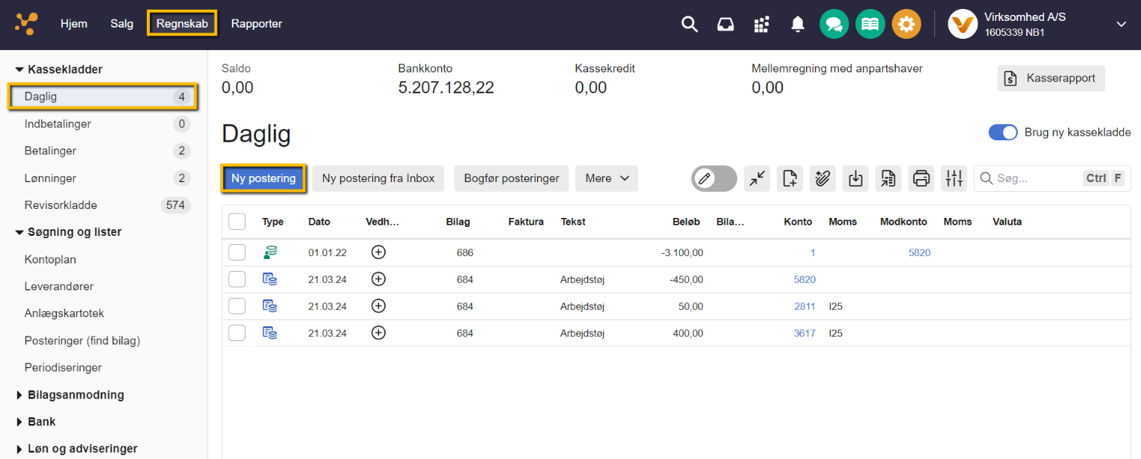Open the green chat support icon
Viewport: 1141px width, 459px height.
[834, 24]
